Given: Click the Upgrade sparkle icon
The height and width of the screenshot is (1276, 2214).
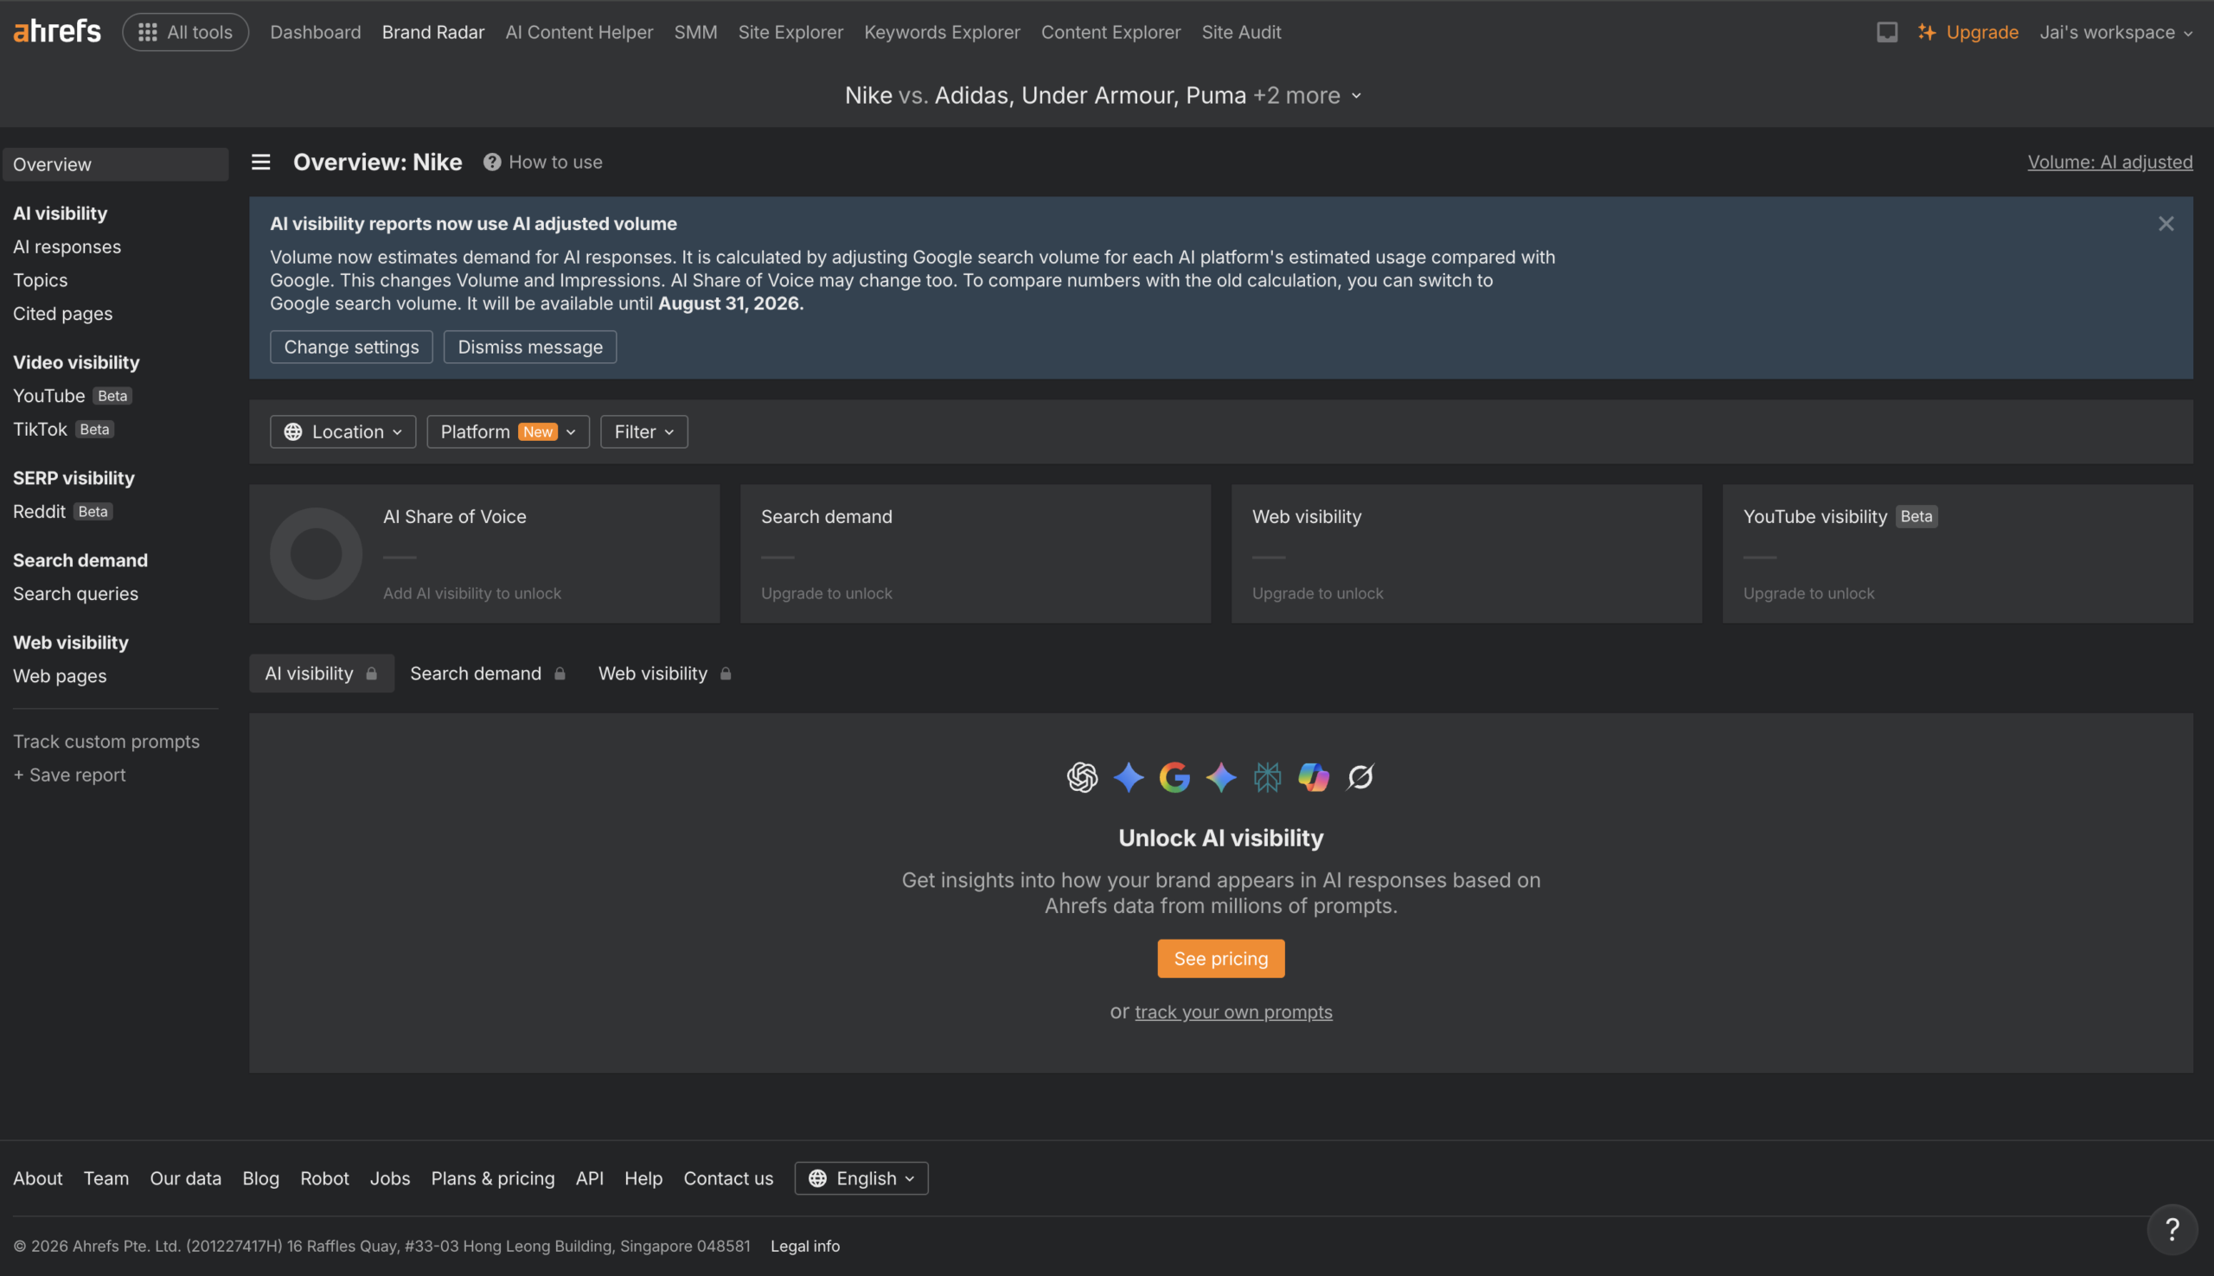Looking at the screenshot, I should coord(1926,33).
